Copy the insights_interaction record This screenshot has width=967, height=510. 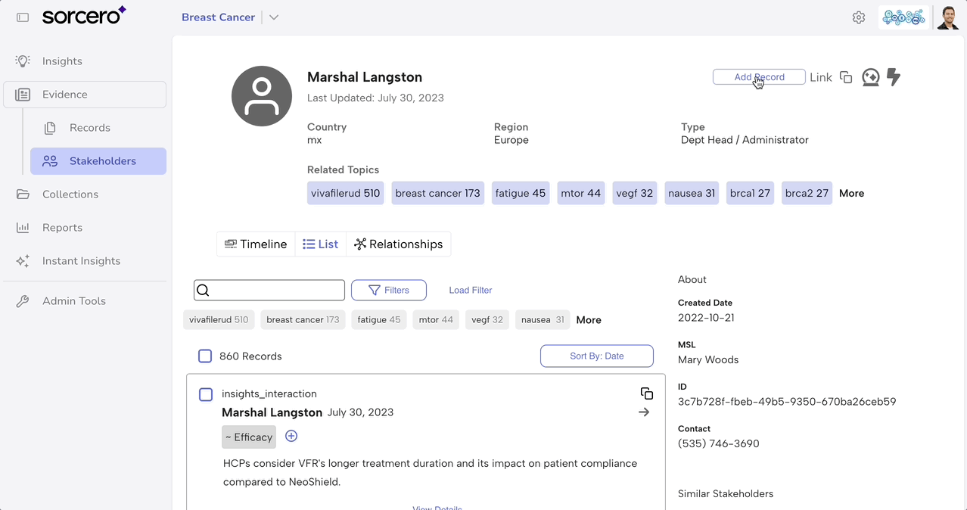click(x=646, y=393)
